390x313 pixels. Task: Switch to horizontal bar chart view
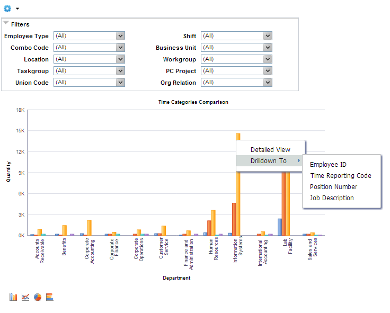49,297
